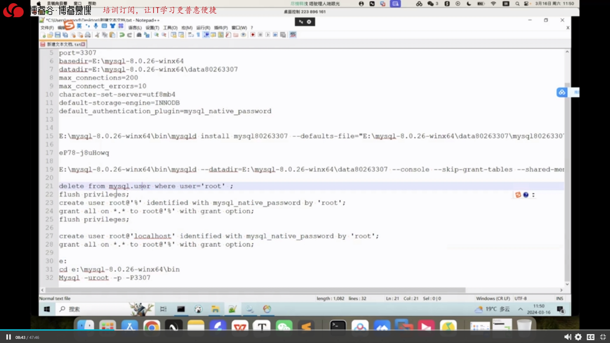Screen dimensions: 610x343
Task: Click the ABC spell check icon
Action: [293, 34]
